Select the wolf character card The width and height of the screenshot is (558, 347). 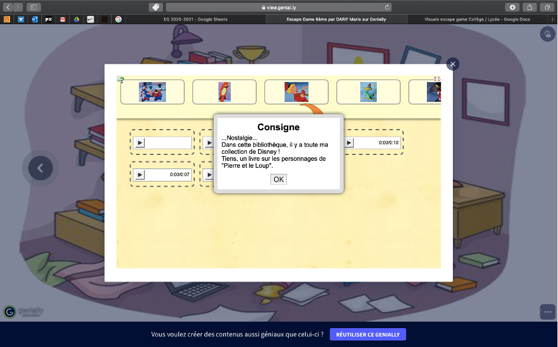(425, 92)
